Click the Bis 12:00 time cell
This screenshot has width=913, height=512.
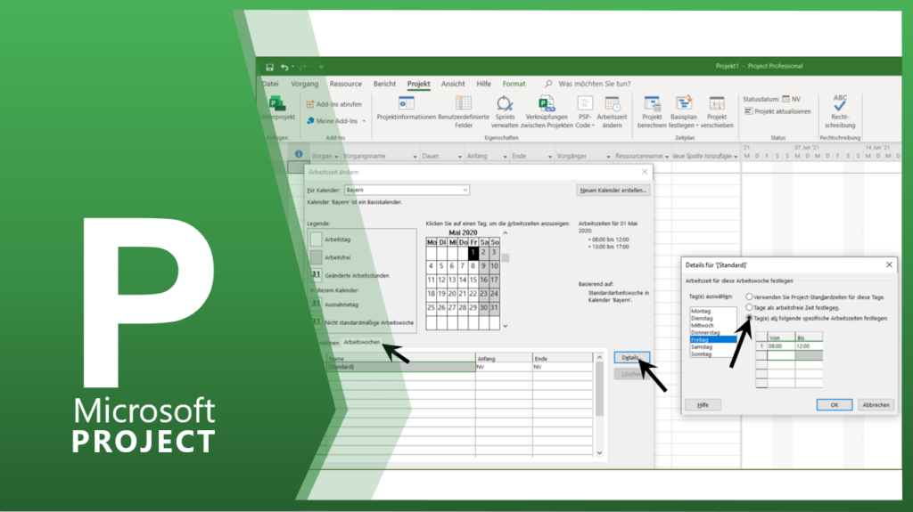click(809, 346)
